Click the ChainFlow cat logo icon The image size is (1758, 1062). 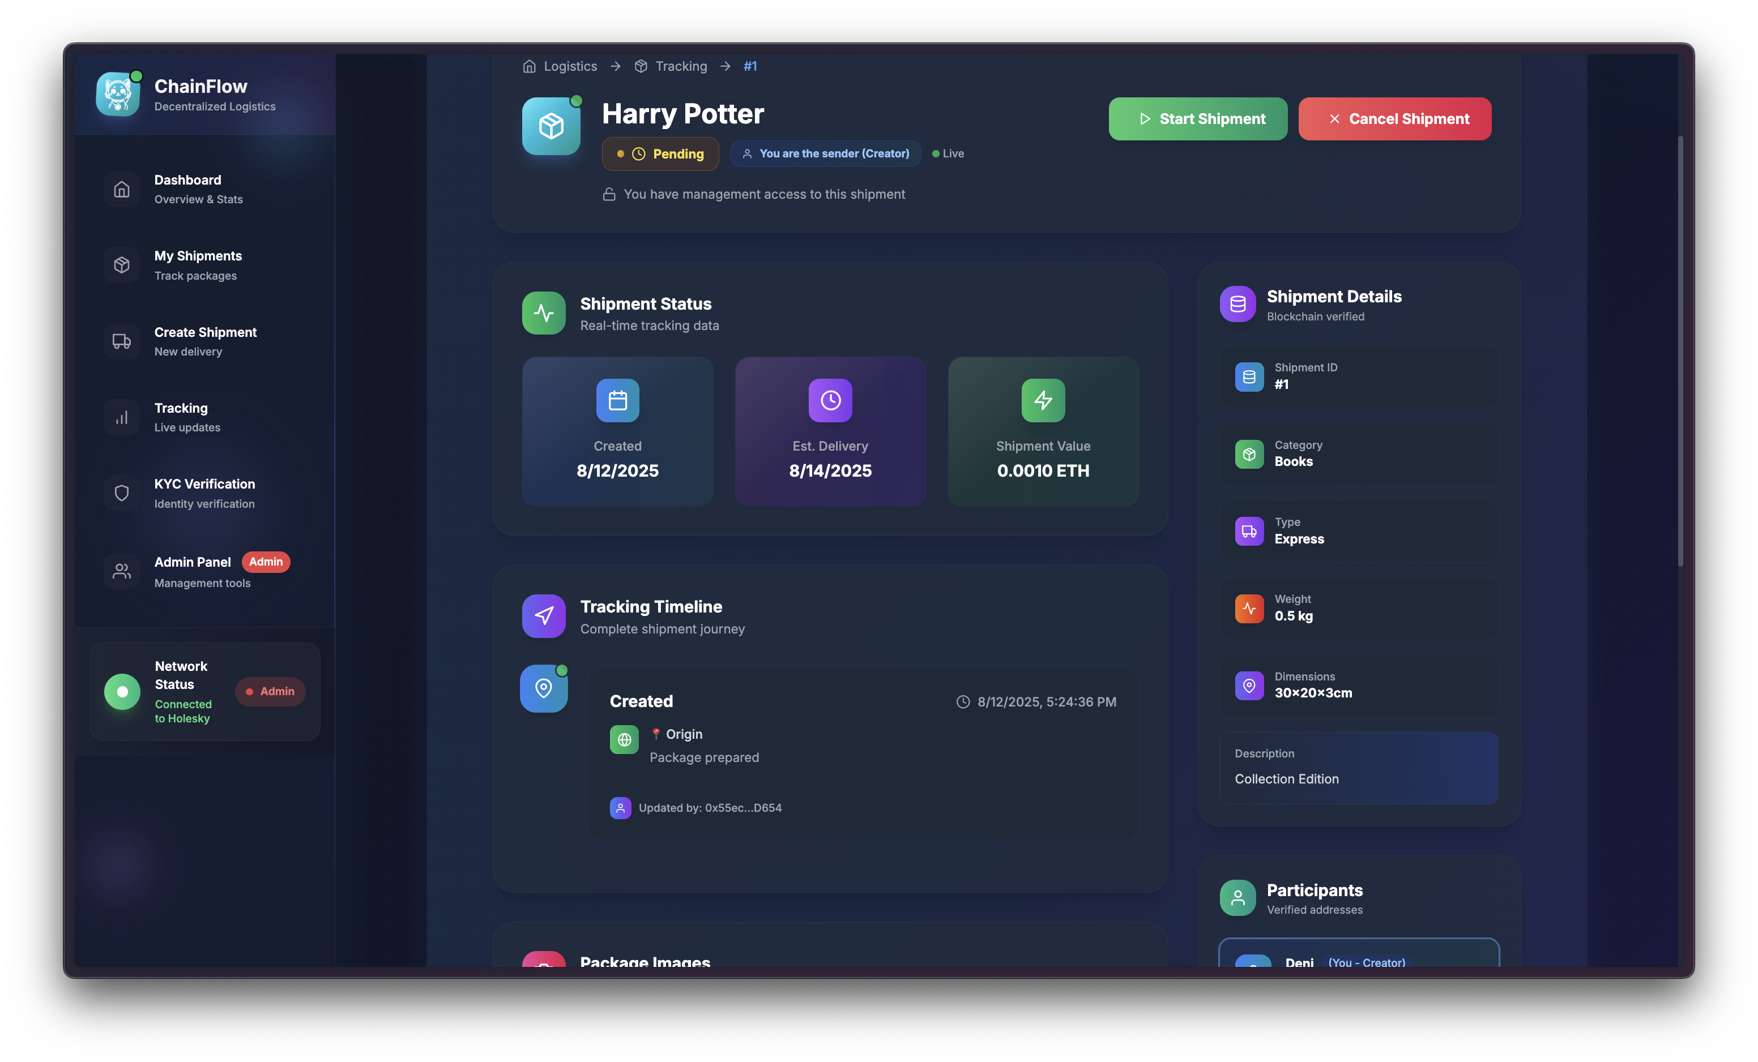[118, 93]
